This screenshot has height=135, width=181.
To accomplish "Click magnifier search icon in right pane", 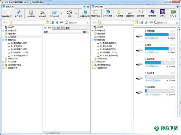I will [156, 22].
